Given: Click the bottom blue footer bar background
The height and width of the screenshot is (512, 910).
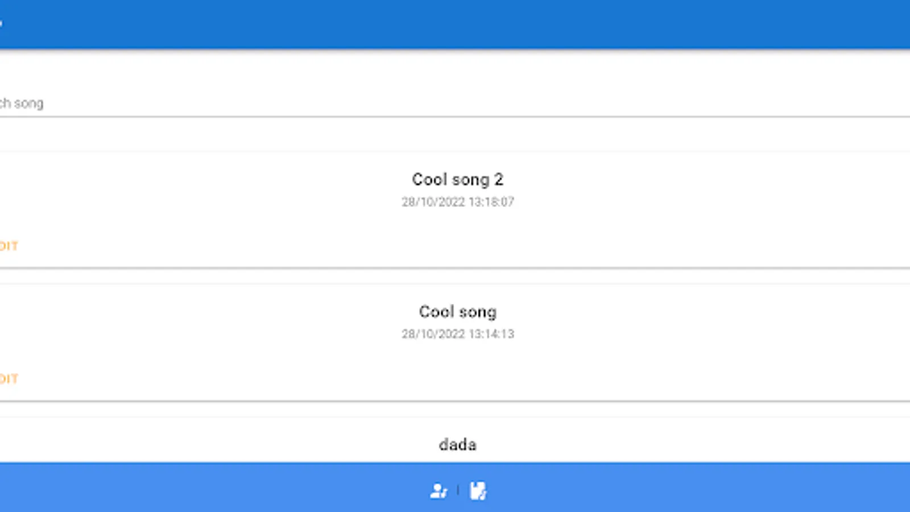Looking at the screenshot, I should point(682,488).
